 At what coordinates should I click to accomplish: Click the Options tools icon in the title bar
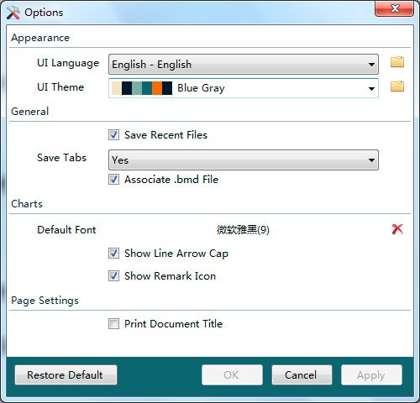(x=13, y=13)
